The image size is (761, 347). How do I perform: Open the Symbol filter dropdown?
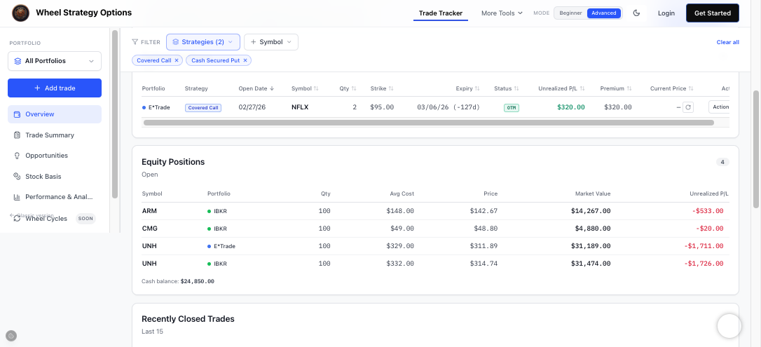(x=270, y=42)
